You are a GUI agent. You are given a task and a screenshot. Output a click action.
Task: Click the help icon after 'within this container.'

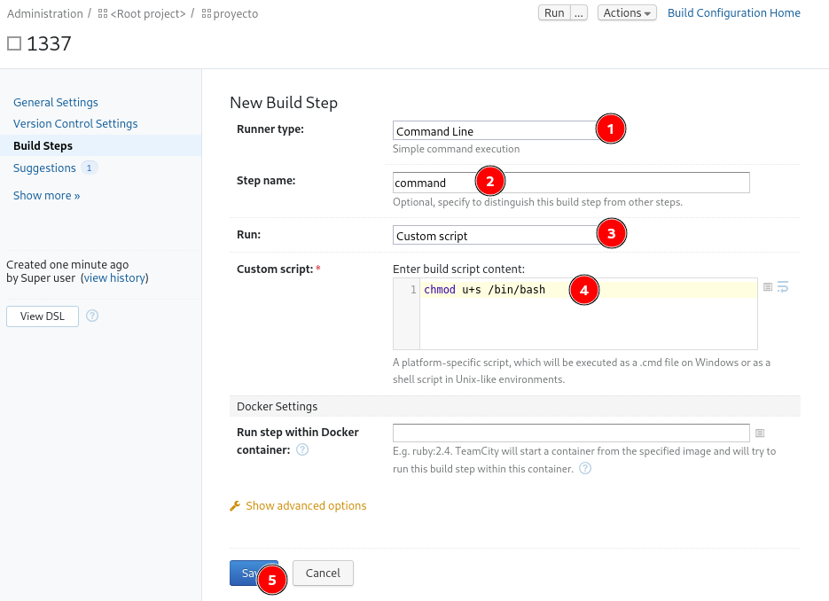point(585,468)
